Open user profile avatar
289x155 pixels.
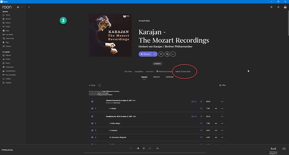285,7
